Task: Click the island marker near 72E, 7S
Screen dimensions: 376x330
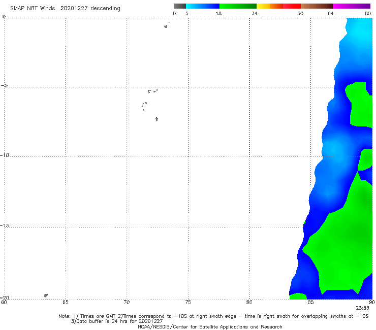Action: [x=156, y=119]
